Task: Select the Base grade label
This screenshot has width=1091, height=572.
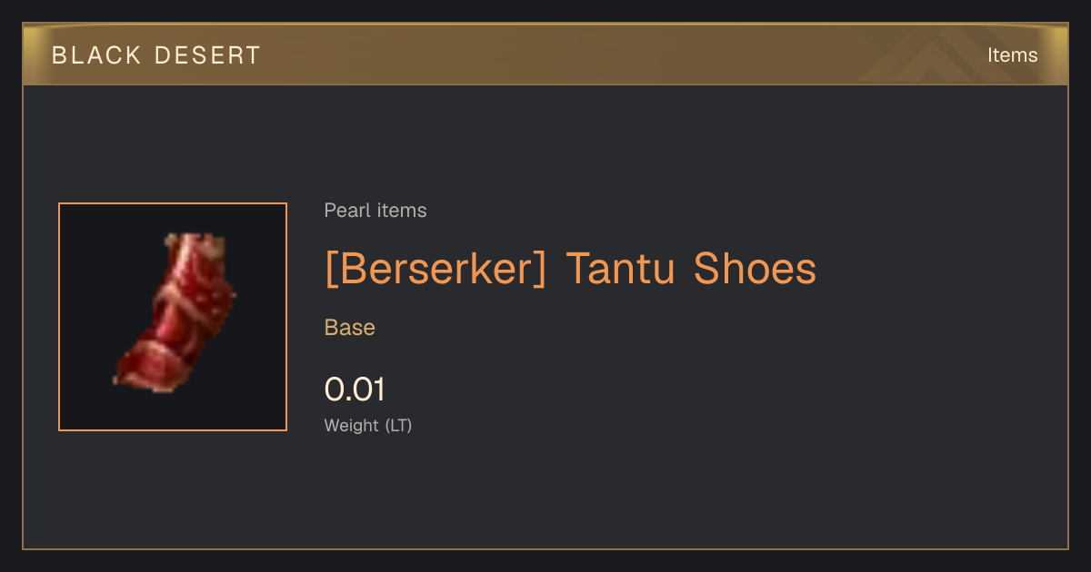Action: pyautogui.click(x=350, y=328)
